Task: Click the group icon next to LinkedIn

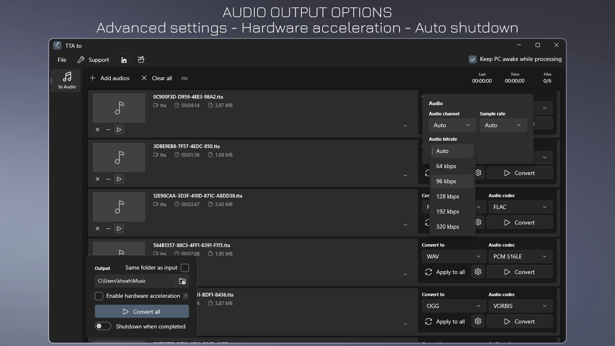Action: tap(141, 60)
